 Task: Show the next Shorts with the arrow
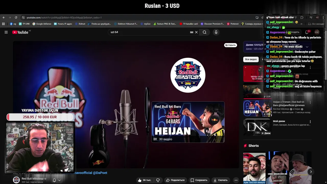pos(311,172)
